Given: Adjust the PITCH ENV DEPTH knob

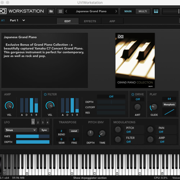Looking at the screenshot, I should coord(90,133).
